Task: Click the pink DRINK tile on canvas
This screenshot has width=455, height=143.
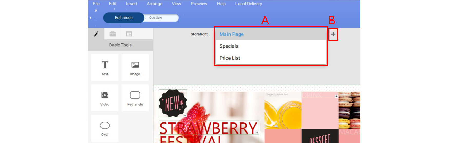Action: point(320,110)
